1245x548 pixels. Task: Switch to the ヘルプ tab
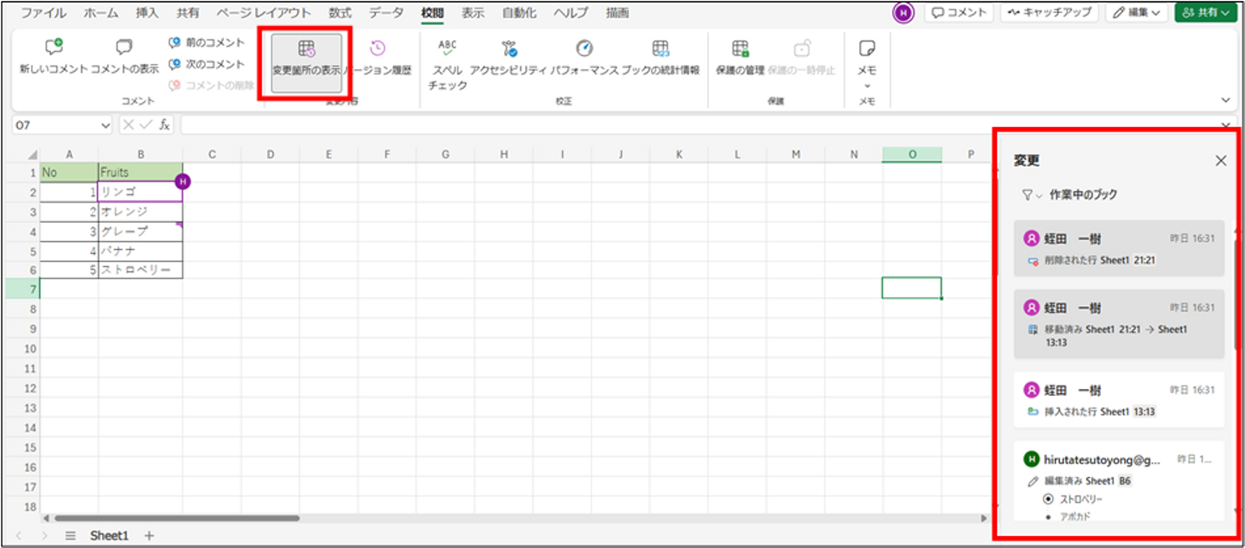tap(571, 13)
